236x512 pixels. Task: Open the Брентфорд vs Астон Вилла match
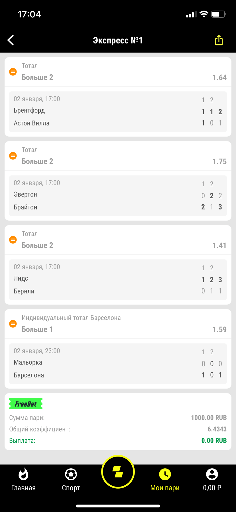pyautogui.click(x=118, y=112)
